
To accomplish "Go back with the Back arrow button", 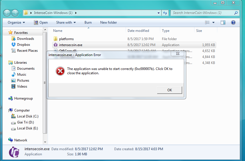I will pyautogui.click(x=7, y=13).
